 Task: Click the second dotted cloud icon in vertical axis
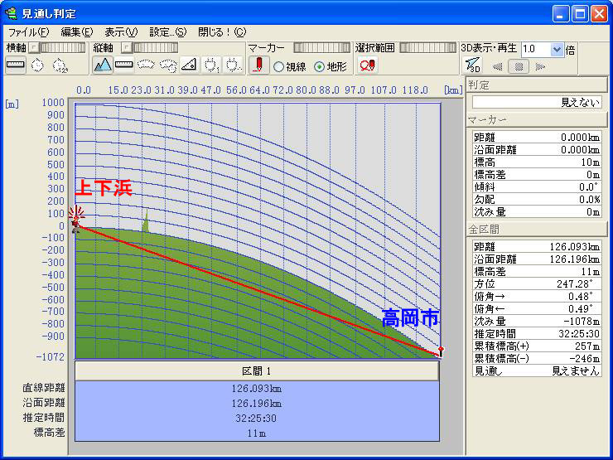coord(167,65)
